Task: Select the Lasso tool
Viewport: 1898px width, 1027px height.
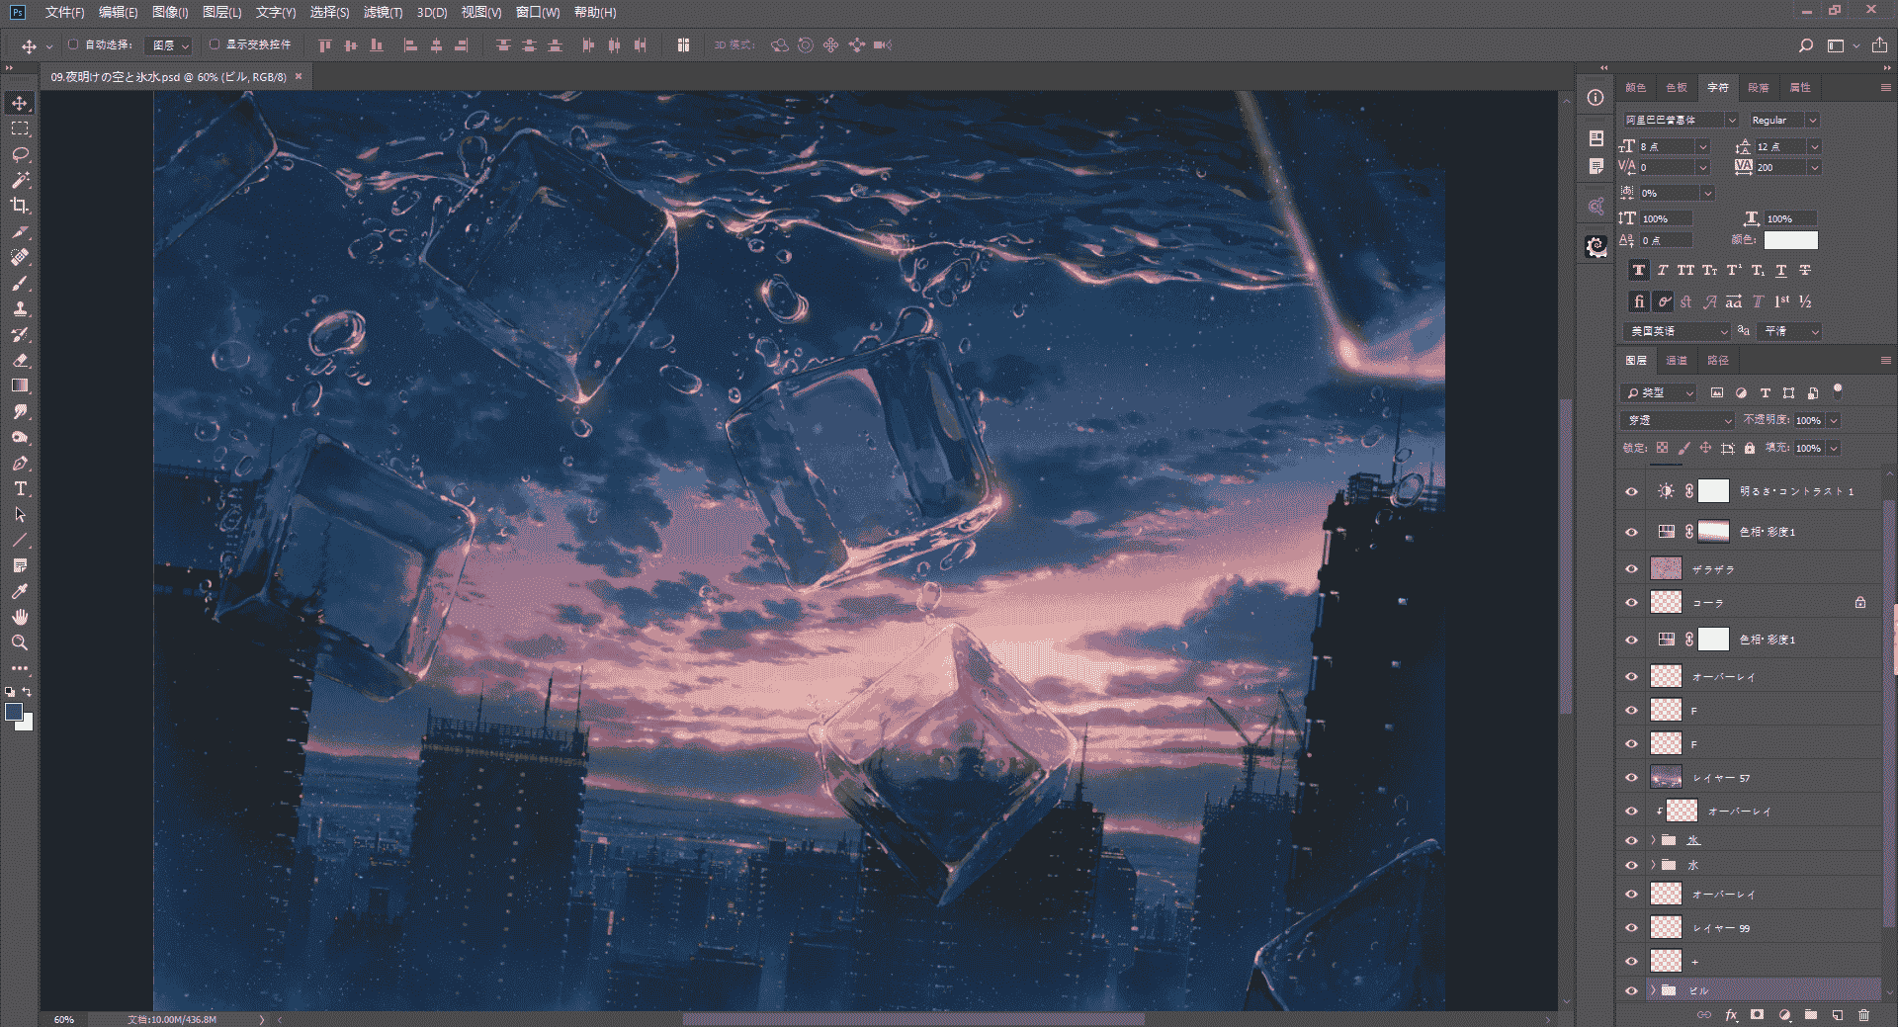Action: coord(20,154)
